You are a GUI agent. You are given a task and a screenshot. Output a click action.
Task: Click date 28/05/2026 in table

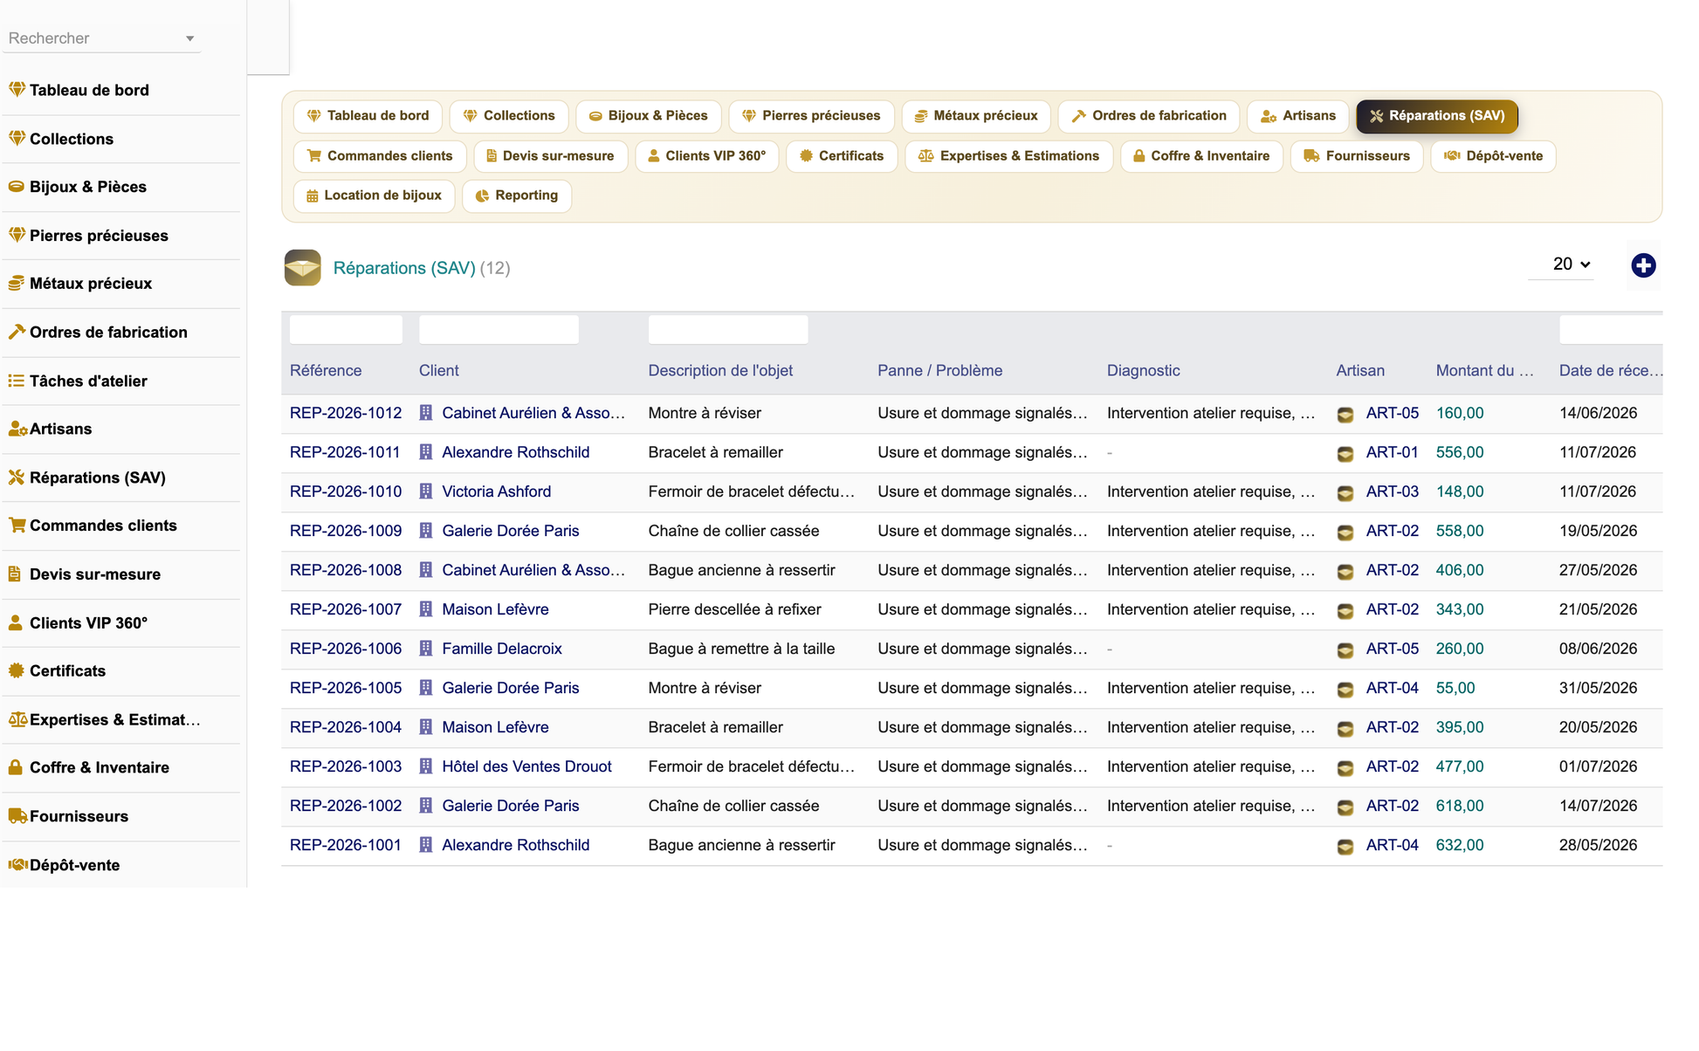tap(1598, 845)
